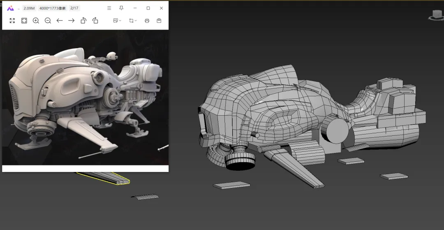Click the fullscreen expand arrows icon
The height and width of the screenshot is (230, 444).
click(x=12, y=21)
